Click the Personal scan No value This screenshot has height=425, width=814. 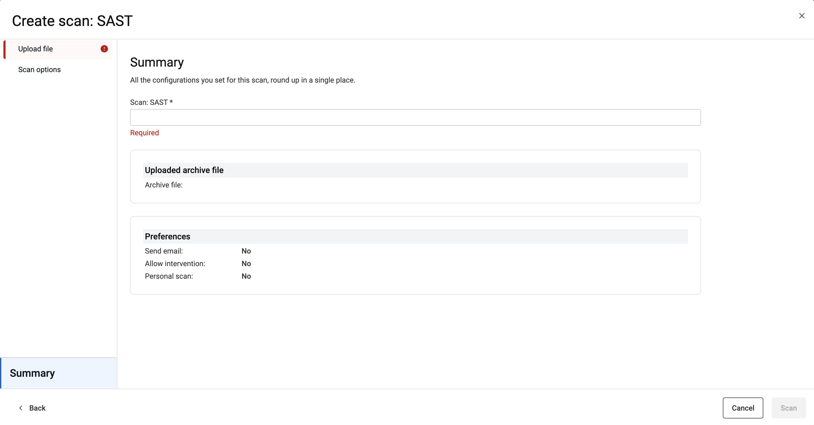pyautogui.click(x=246, y=276)
